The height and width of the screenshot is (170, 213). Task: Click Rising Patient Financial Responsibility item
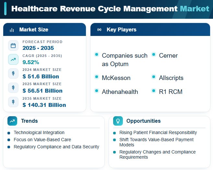click(x=158, y=132)
